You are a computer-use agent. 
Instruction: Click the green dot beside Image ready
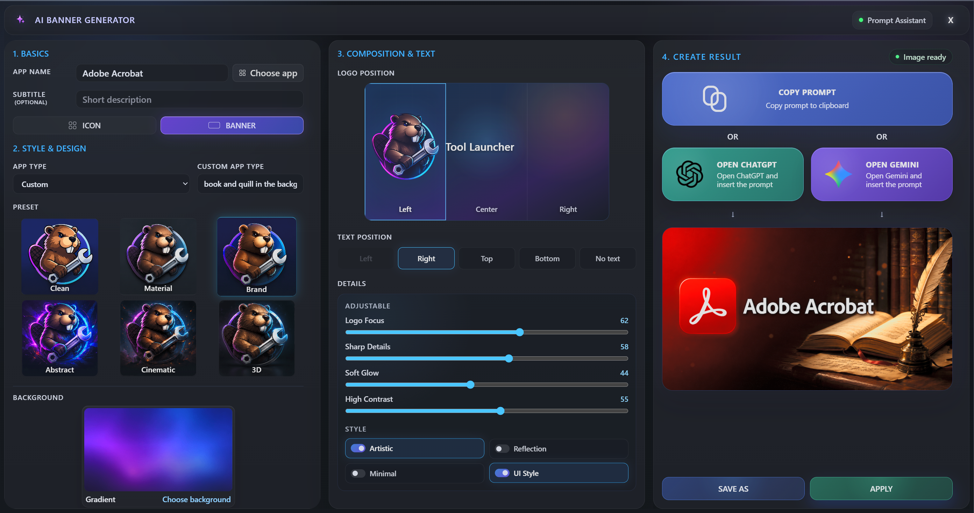pos(897,57)
